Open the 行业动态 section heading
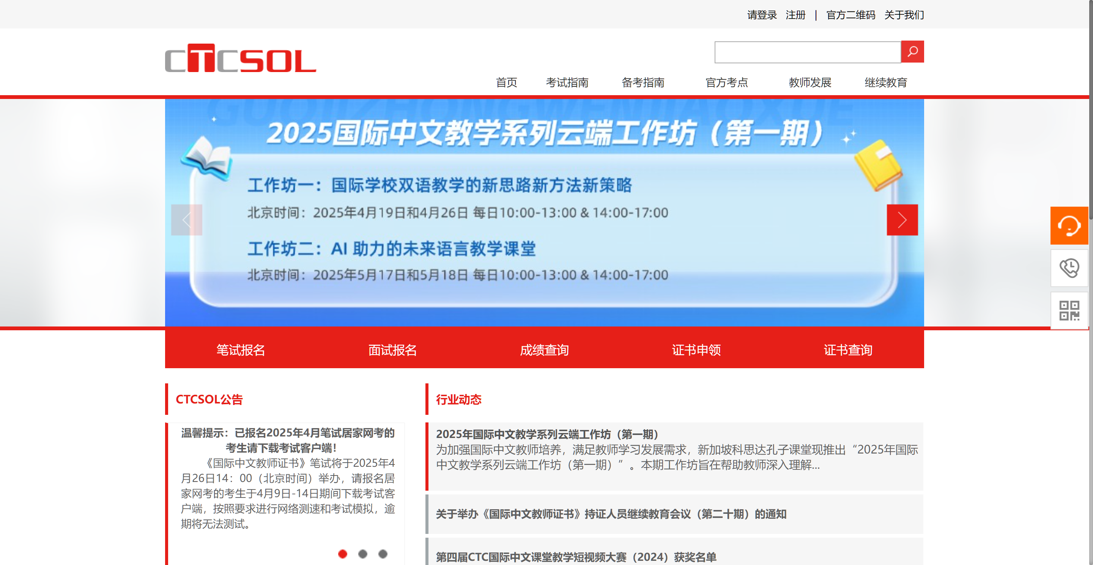Viewport: 1093px width, 565px height. coord(459,399)
